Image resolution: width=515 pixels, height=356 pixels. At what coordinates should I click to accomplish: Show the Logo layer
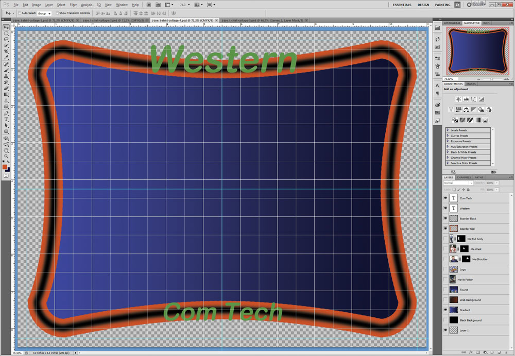pos(445,269)
